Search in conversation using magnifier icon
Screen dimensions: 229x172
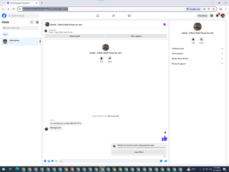202,39
